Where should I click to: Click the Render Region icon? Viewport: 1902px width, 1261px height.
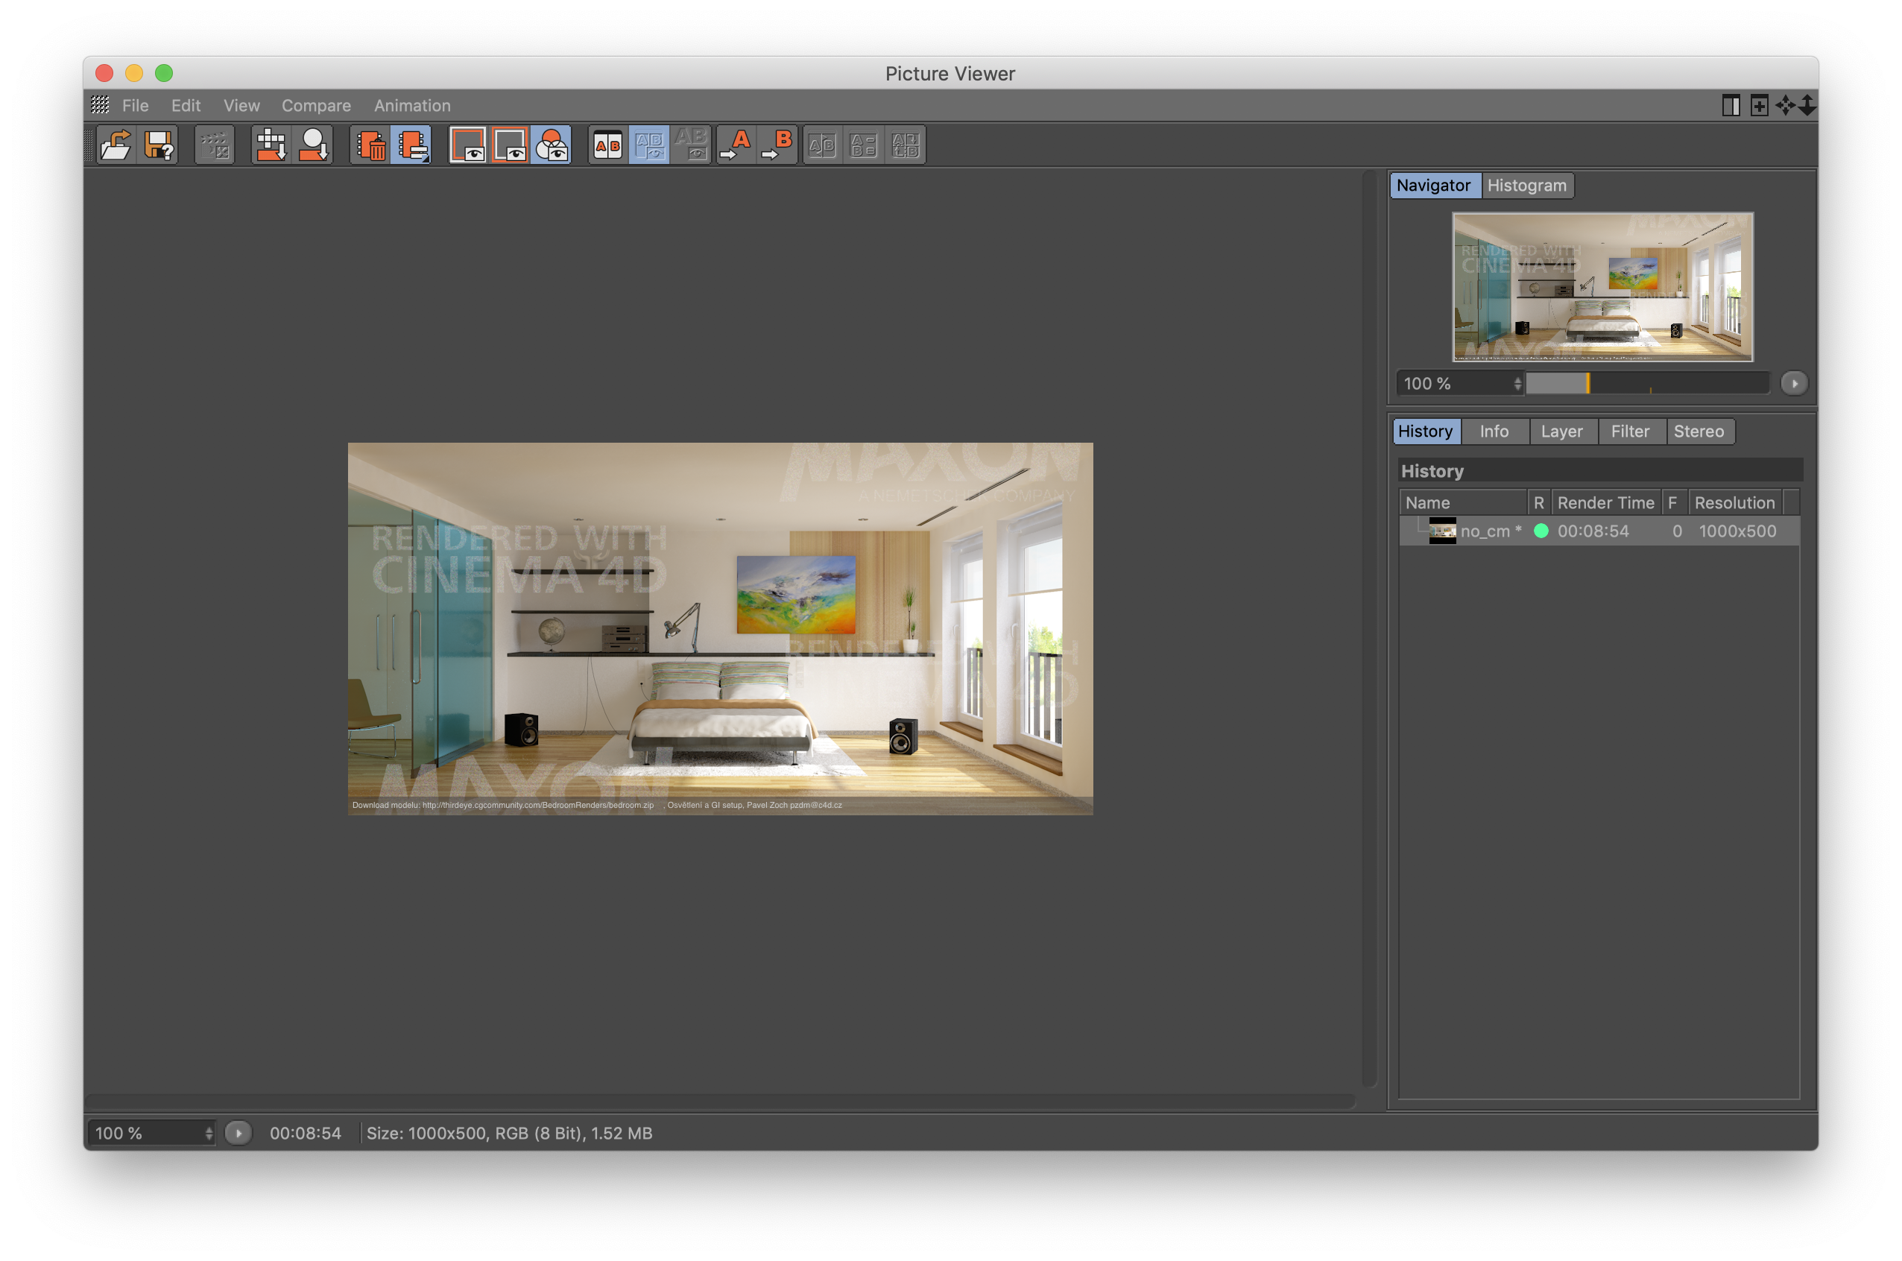271,145
